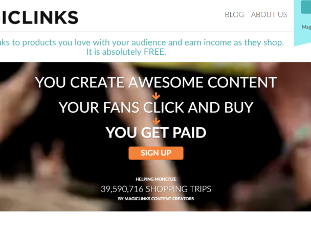Image resolution: width=311 pixels, height=233 pixels.
Task: Click the blurred green bracelet on the hero image's right
Action: [x=302, y=132]
